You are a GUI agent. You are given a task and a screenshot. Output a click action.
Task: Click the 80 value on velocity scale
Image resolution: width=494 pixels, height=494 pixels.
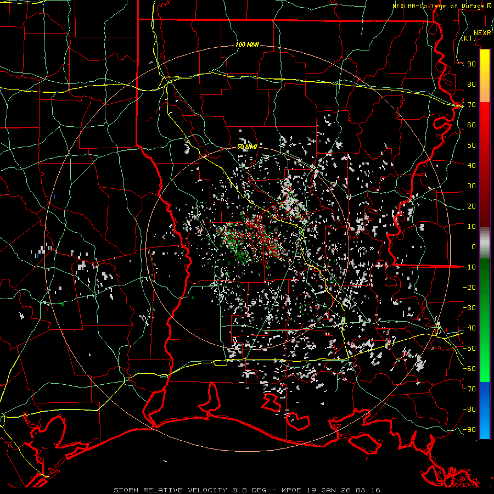coord(471,85)
